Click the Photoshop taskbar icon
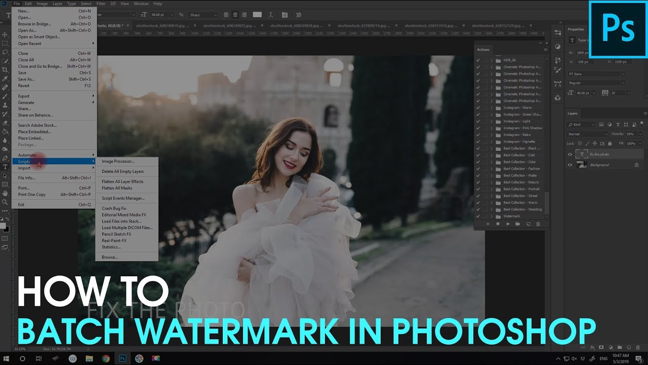This screenshot has width=648, height=365. pos(123,358)
